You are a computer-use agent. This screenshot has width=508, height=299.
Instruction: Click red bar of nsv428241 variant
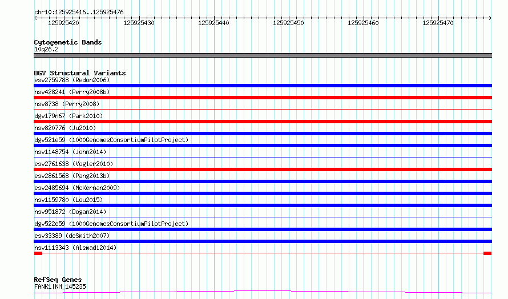[263, 98]
